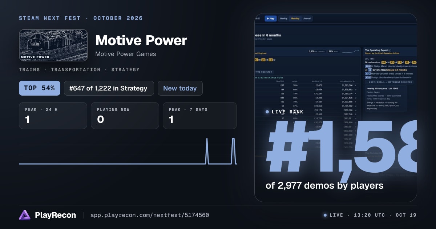The image size is (436, 229).
Task: Click the PEAK · 7 DAYS stat card
Action: (x=200, y=116)
